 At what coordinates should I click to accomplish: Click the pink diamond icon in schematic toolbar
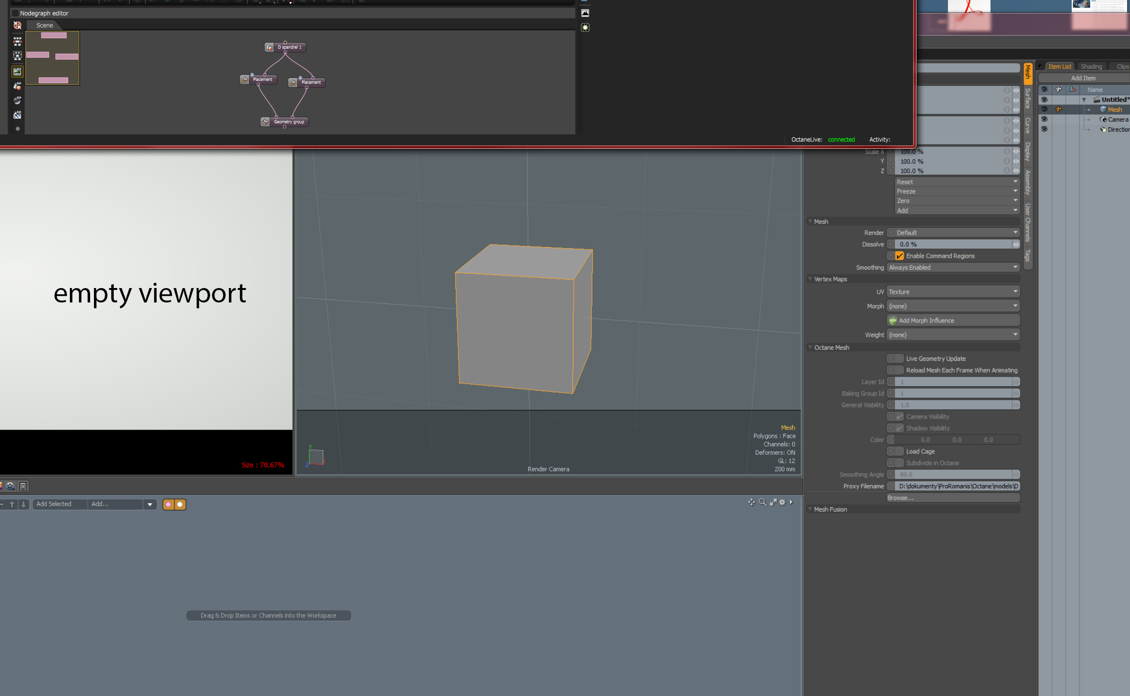(168, 504)
